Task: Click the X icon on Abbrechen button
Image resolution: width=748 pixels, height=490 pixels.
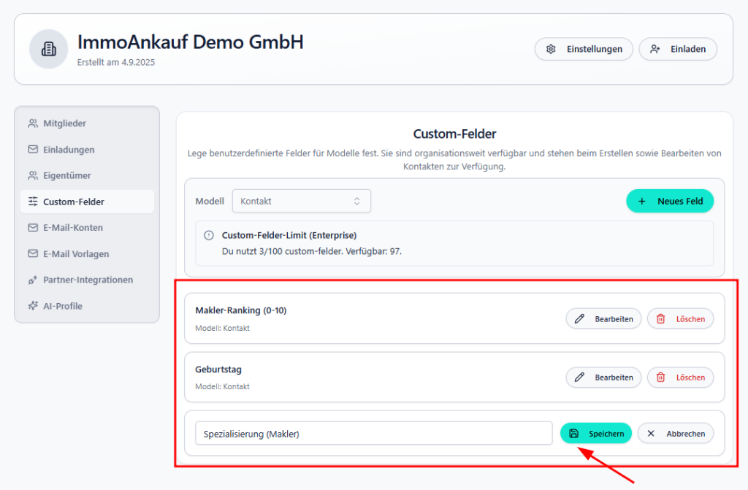Action: (650, 433)
